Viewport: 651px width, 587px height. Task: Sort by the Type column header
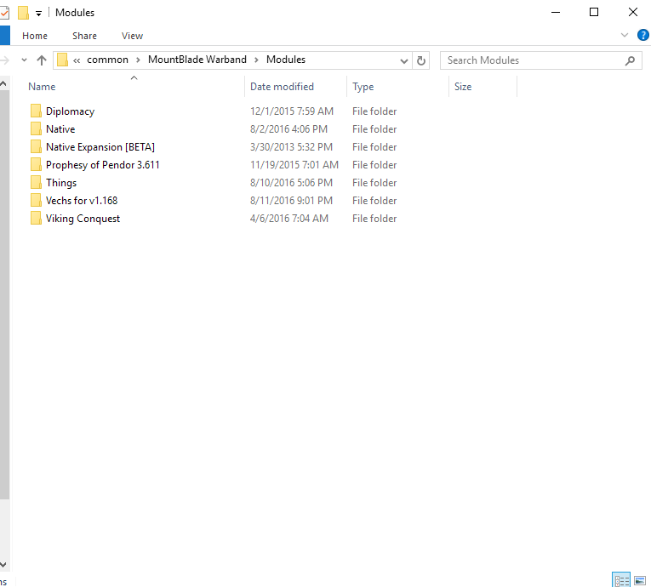pyautogui.click(x=363, y=87)
